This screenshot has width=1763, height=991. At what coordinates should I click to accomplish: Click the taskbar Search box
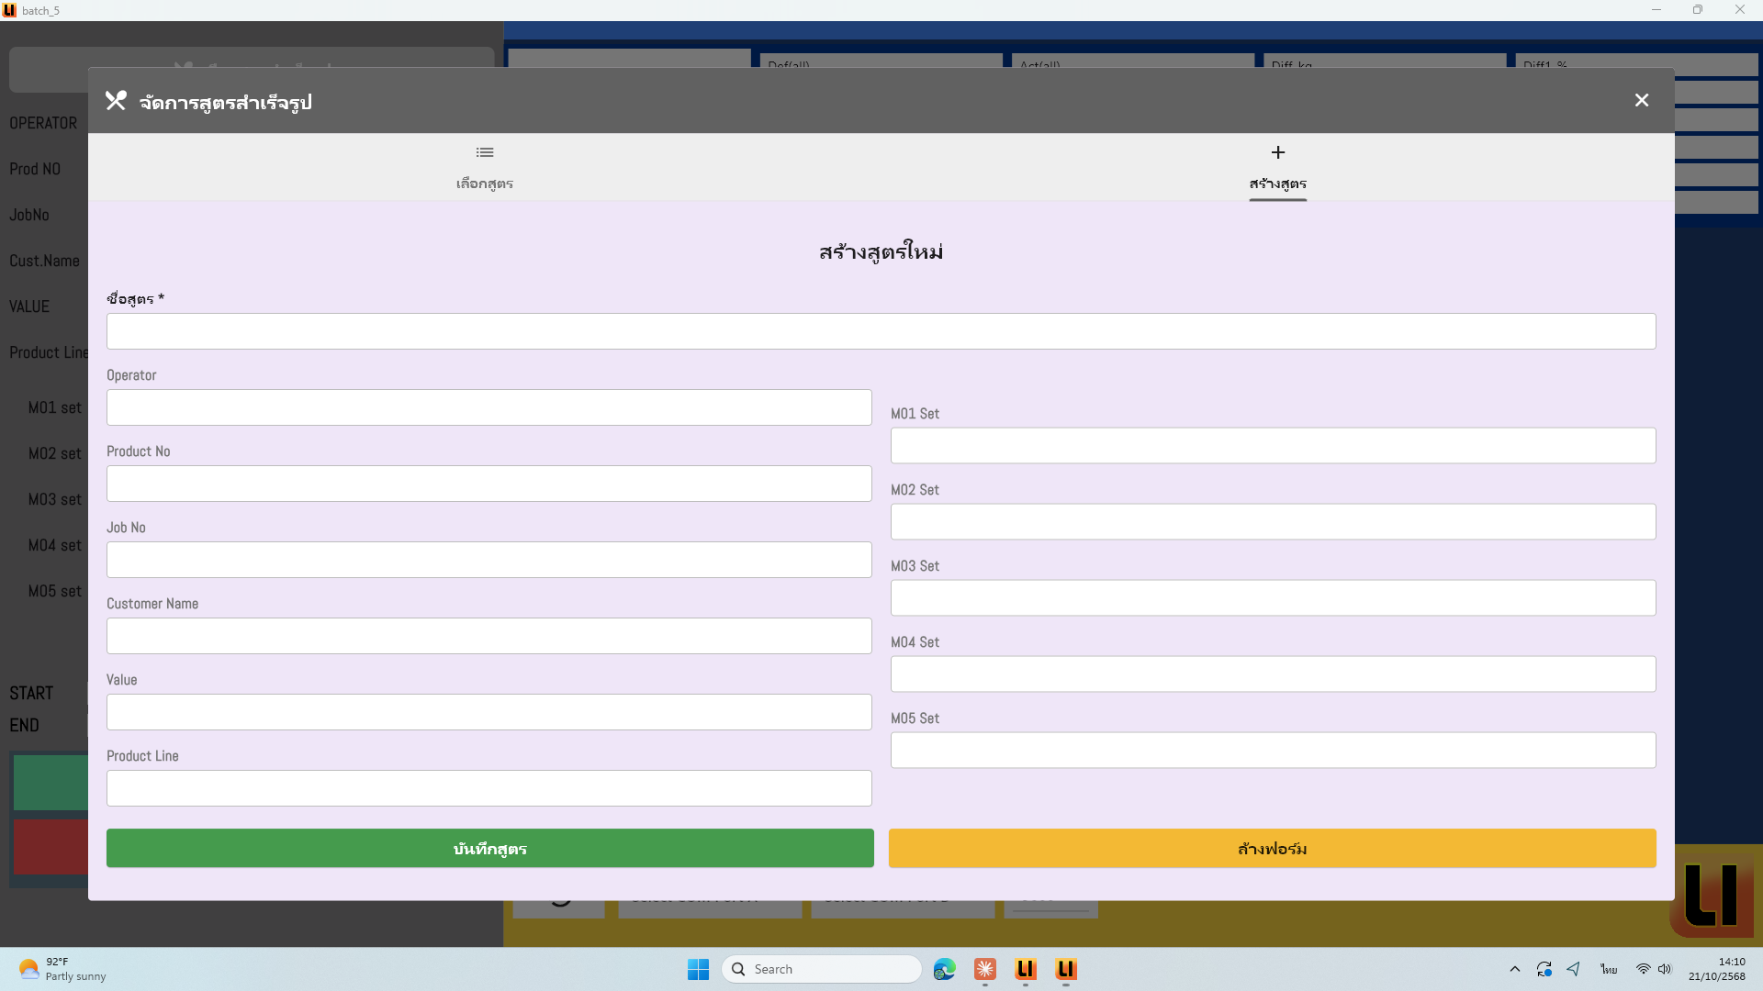tap(822, 969)
